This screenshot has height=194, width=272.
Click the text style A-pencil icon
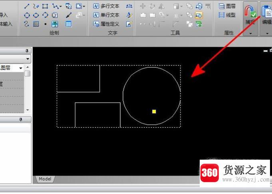[129, 15]
